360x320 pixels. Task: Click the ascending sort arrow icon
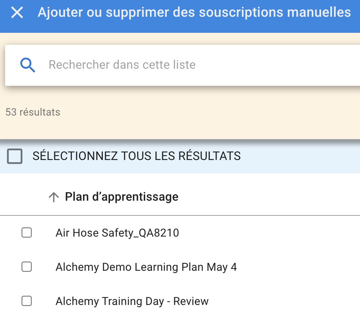pos(54,197)
